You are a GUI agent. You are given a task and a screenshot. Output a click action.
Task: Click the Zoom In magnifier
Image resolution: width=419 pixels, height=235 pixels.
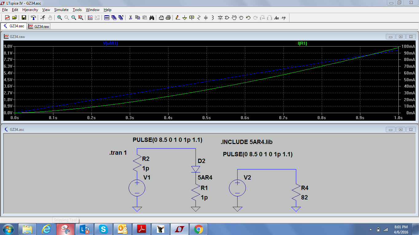click(60, 18)
